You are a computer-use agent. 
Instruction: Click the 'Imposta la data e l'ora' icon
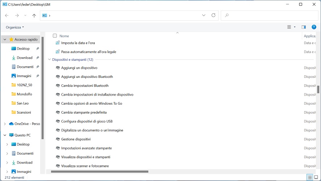[58, 43]
